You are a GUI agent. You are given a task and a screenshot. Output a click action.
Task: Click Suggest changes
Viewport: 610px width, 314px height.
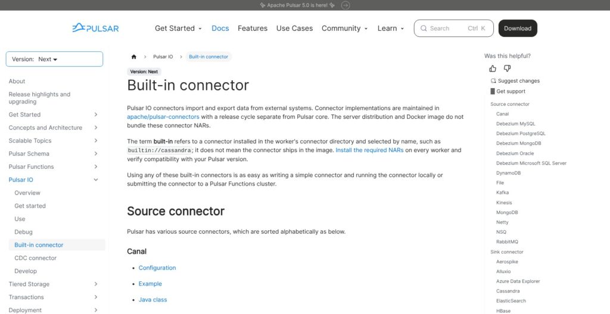click(x=515, y=81)
